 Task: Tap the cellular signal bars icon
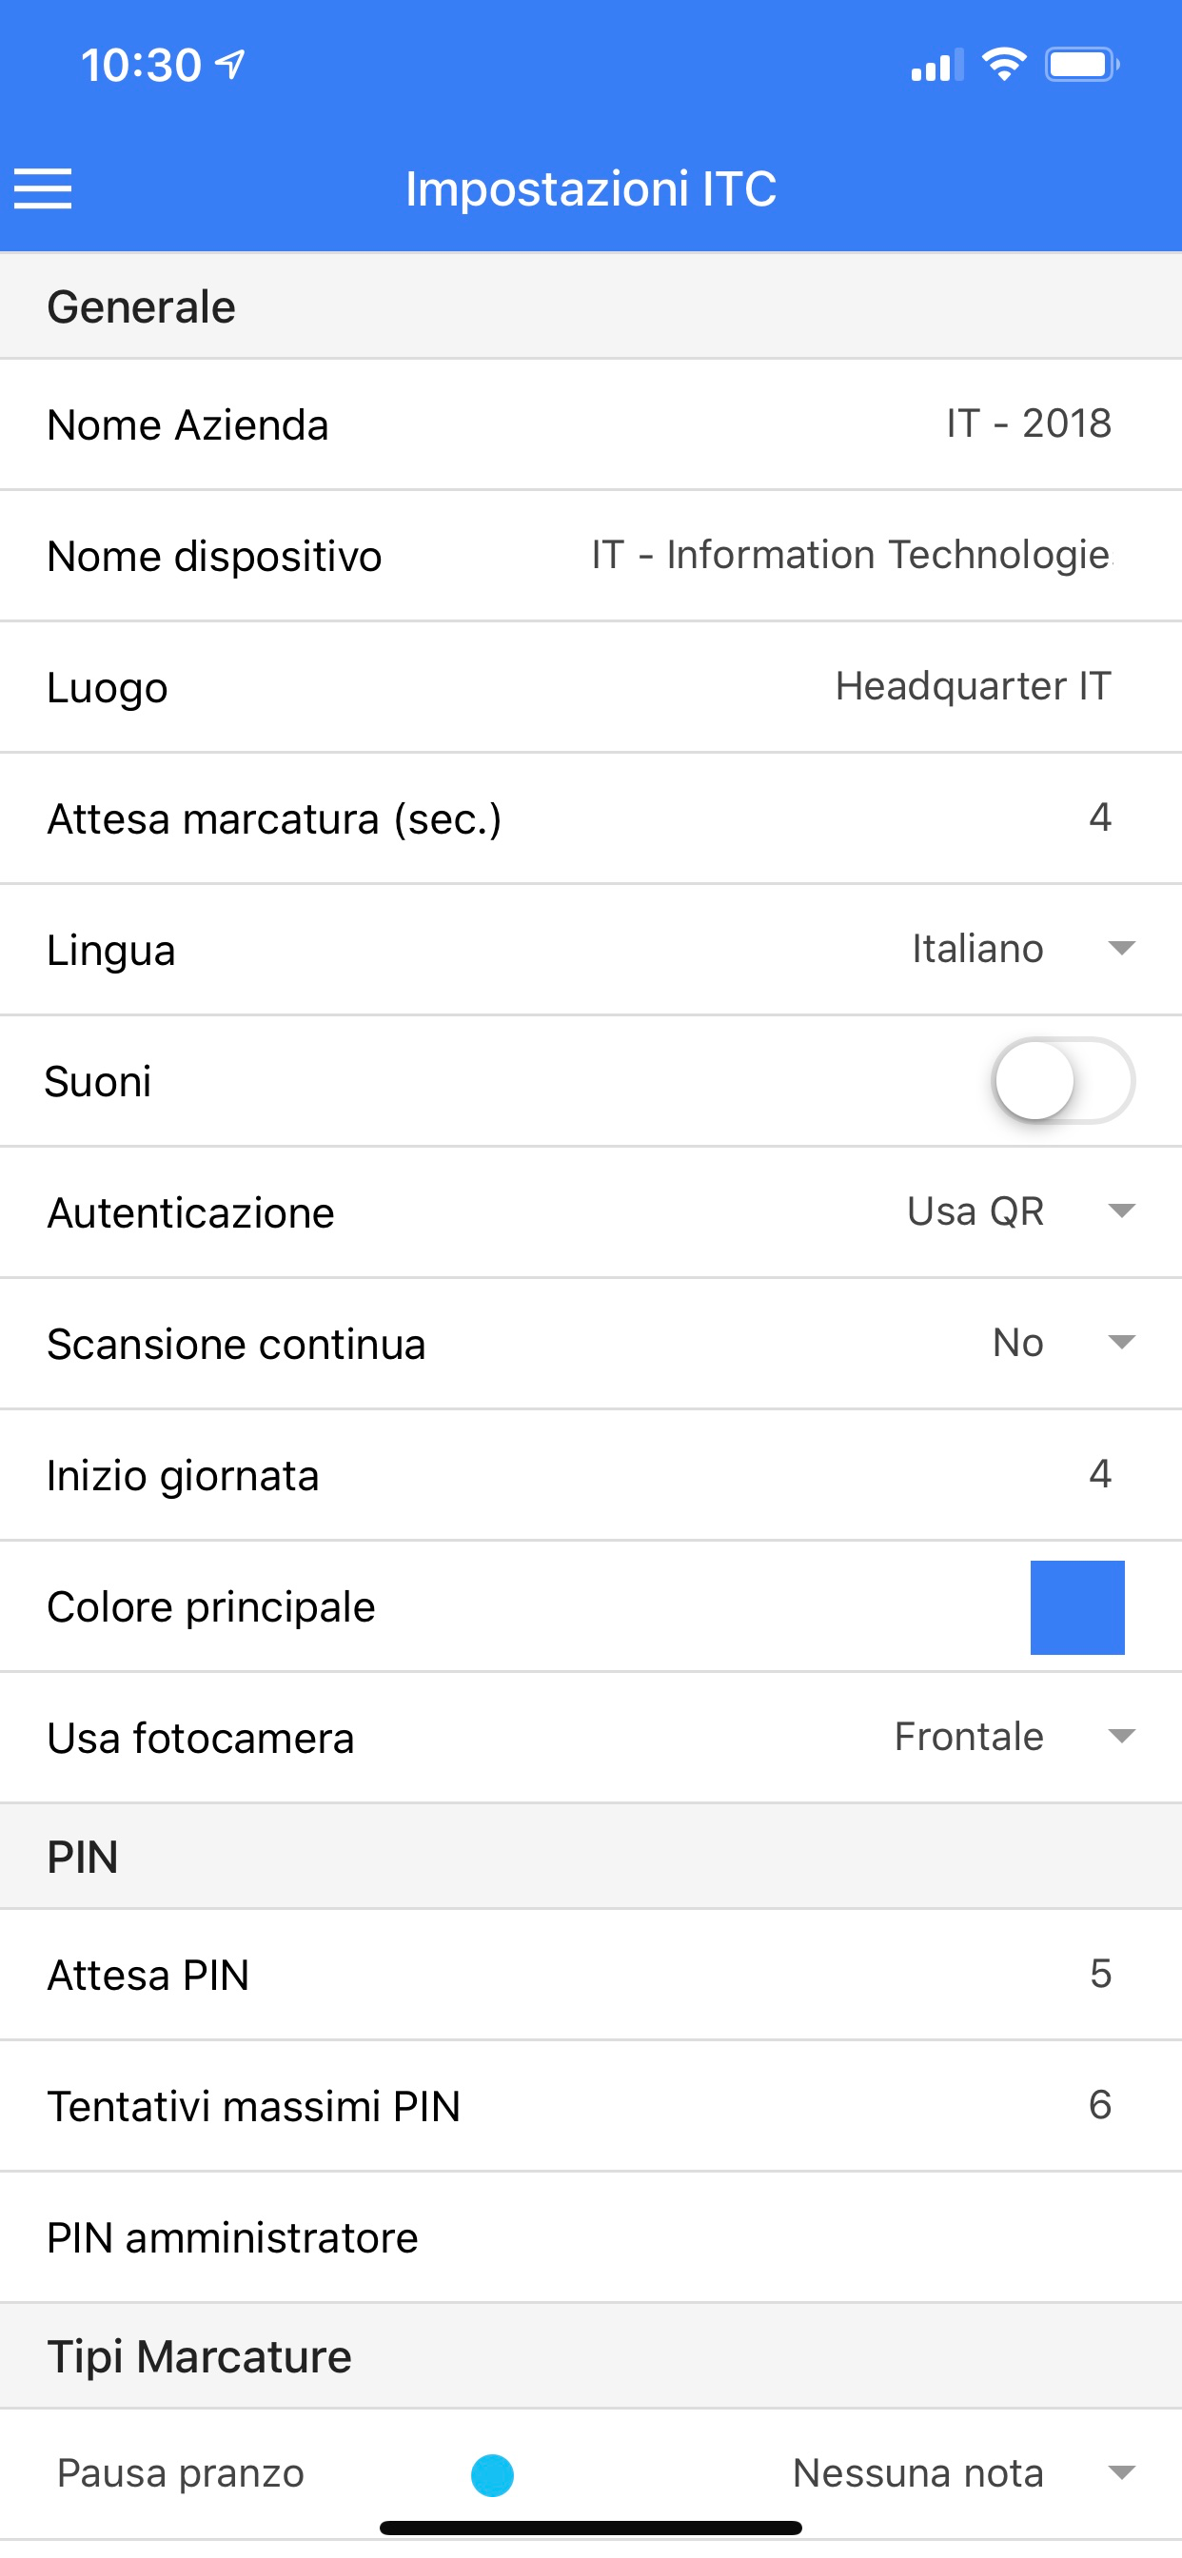pyautogui.click(x=936, y=66)
